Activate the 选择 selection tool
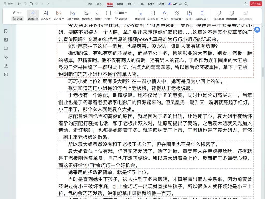The image size is (265, 199). (17, 19)
